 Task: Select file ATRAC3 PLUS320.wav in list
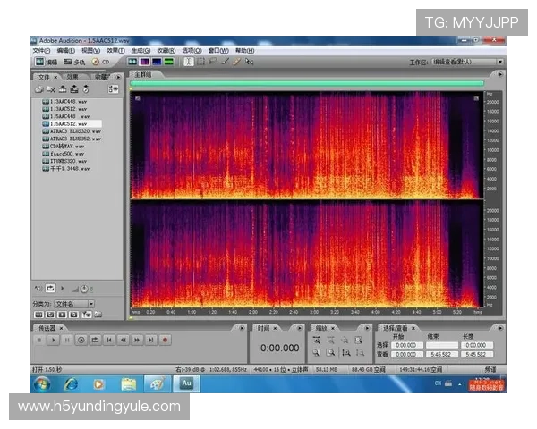click(x=70, y=130)
